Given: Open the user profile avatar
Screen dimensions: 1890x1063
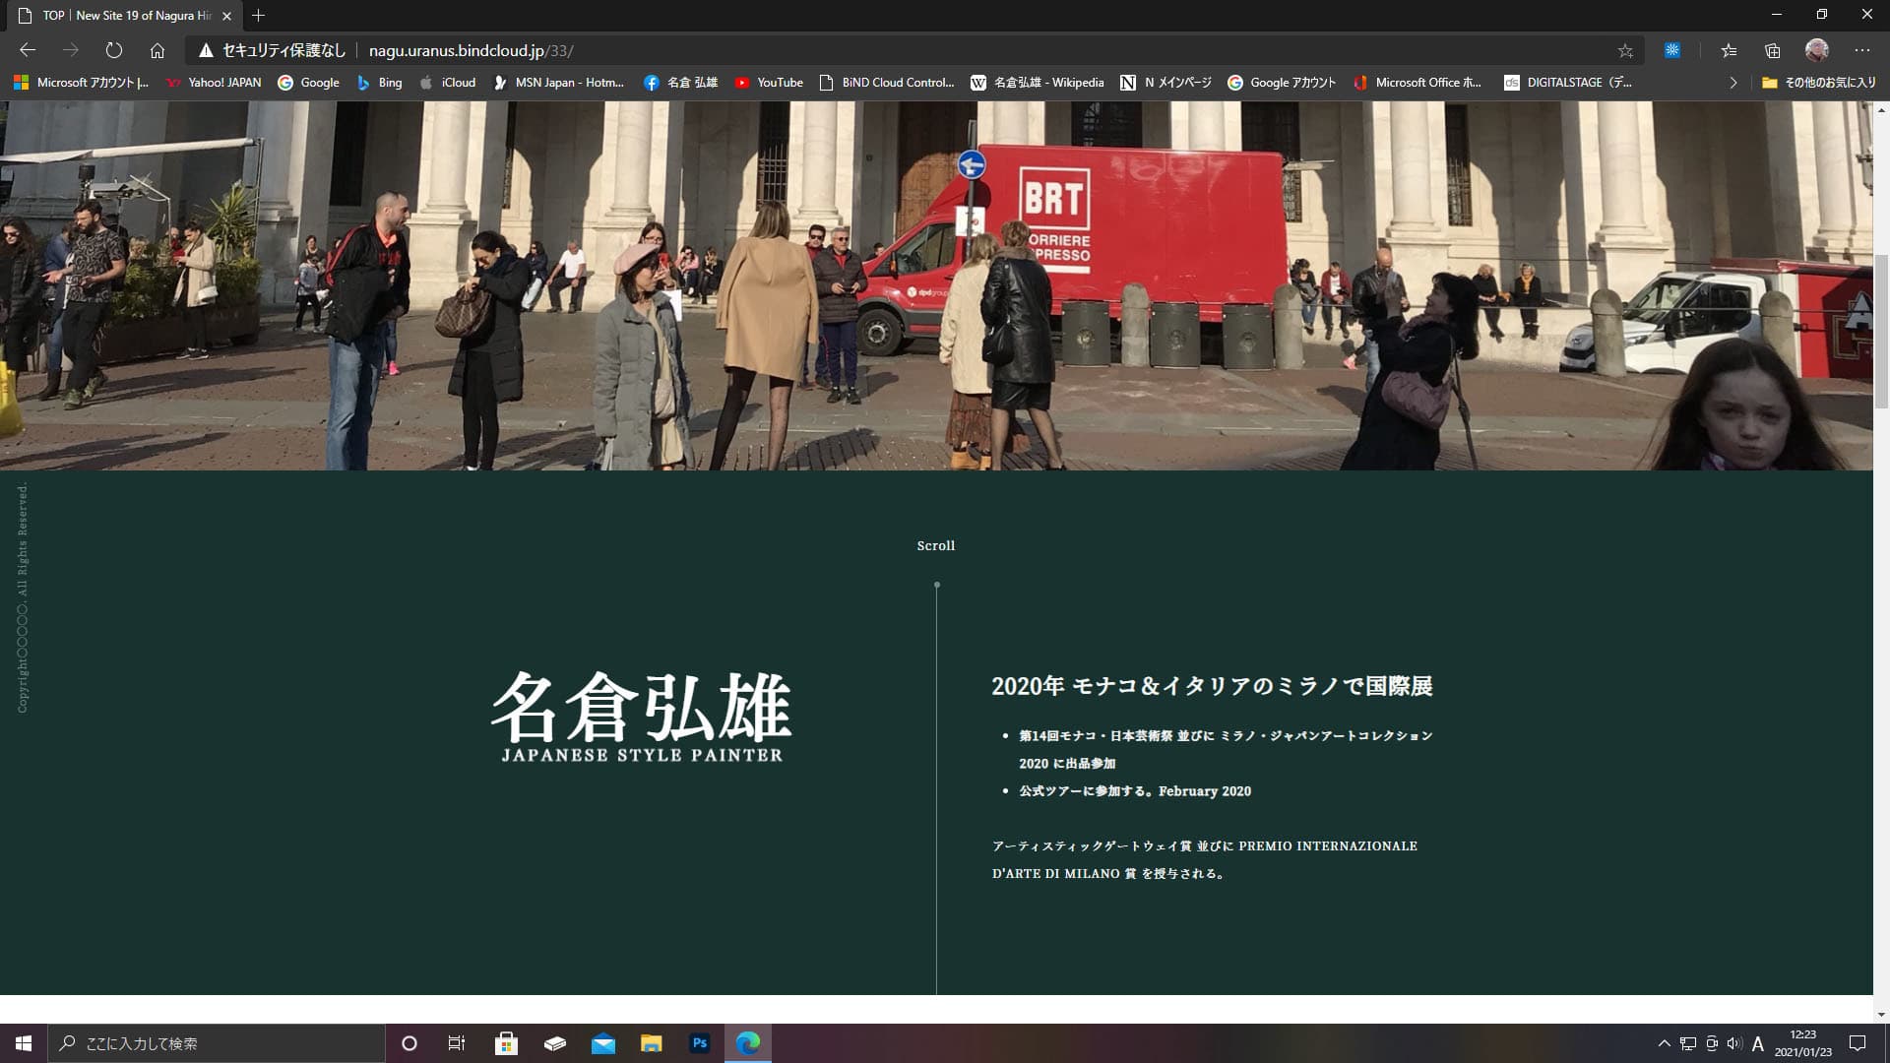Looking at the screenshot, I should pos(1817,50).
